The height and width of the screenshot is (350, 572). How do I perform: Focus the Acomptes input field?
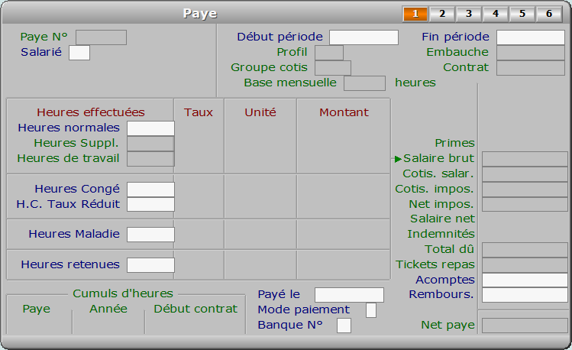[525, 280]
